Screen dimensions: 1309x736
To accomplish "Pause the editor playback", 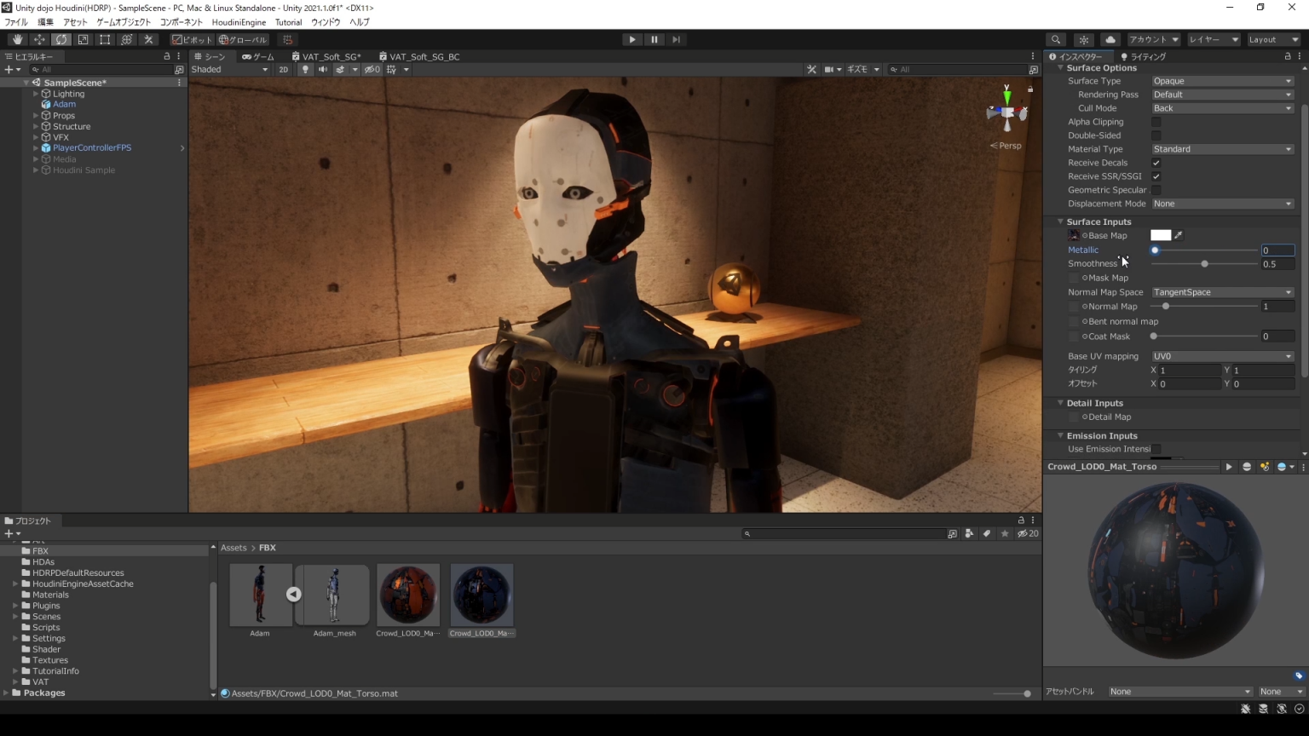I will tap(654, 39).
